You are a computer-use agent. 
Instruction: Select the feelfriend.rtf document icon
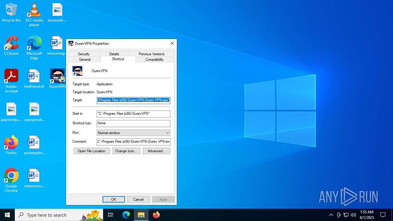(34, 79)
